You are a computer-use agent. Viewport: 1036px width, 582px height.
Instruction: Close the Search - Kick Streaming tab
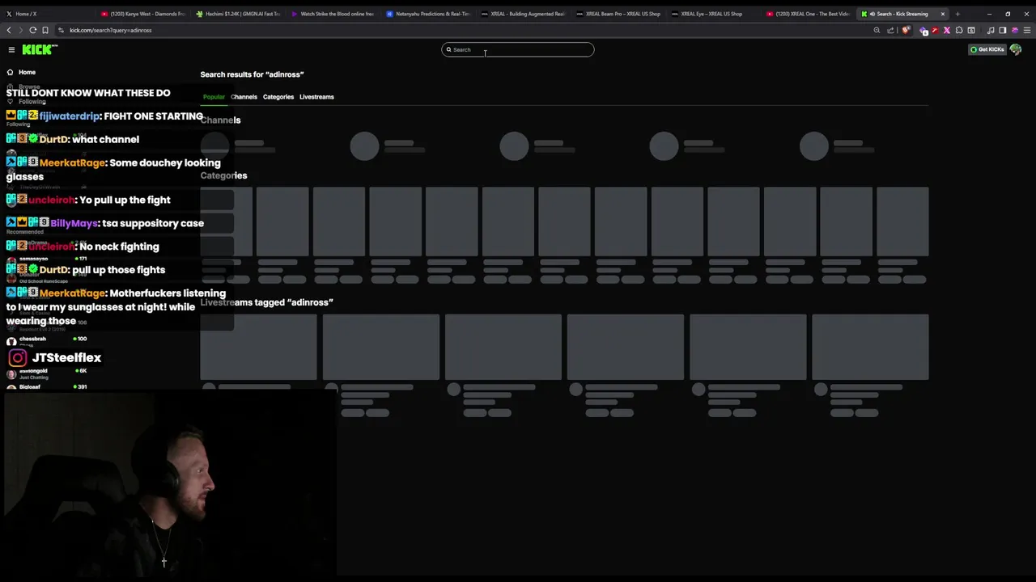[942, 14]
